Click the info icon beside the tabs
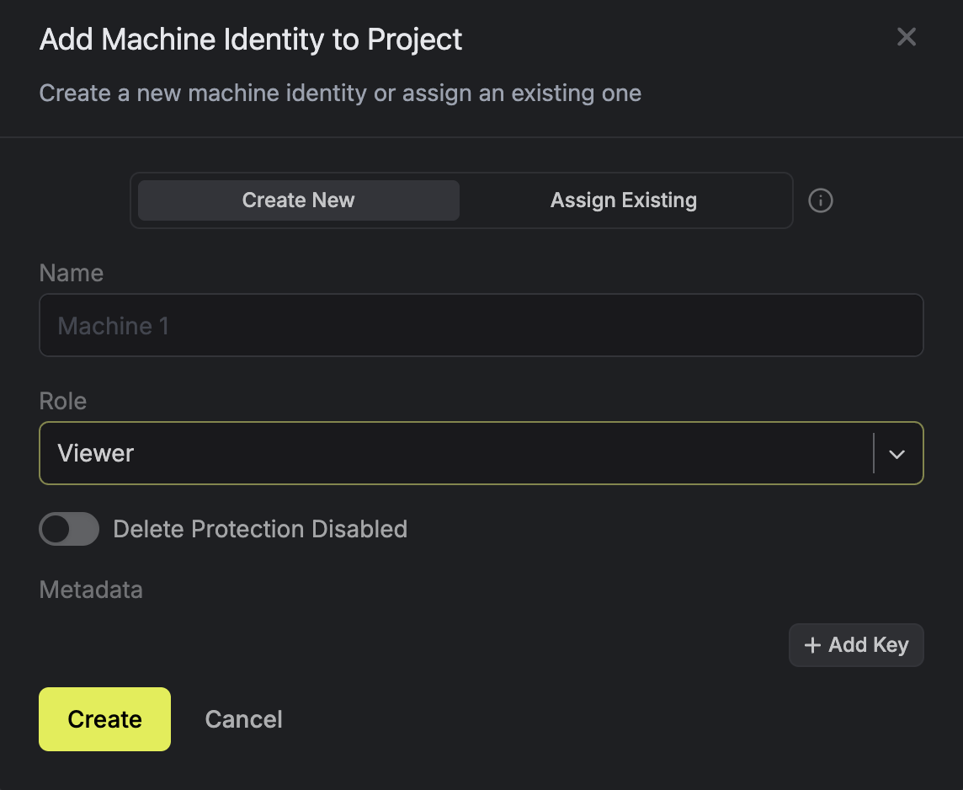963x790 pixels. click(x=820, y=200)
